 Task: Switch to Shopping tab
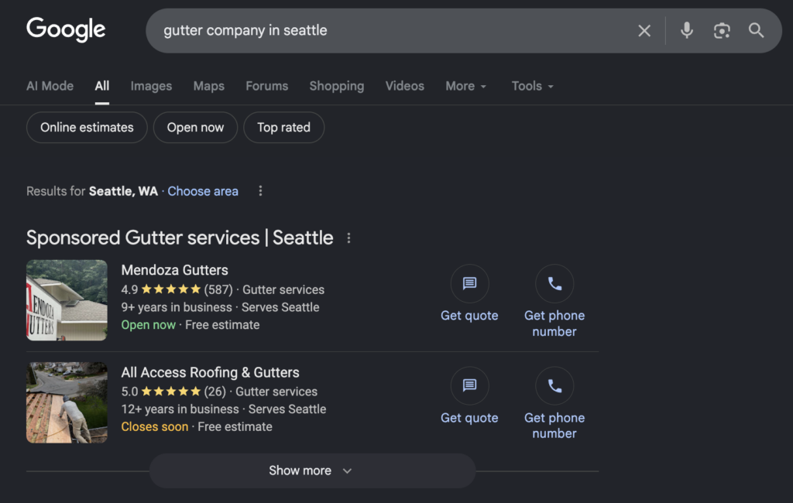pos(337,86)
